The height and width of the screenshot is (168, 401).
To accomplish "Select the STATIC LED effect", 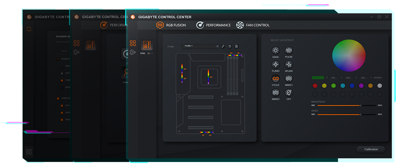I will coord(276,50).
